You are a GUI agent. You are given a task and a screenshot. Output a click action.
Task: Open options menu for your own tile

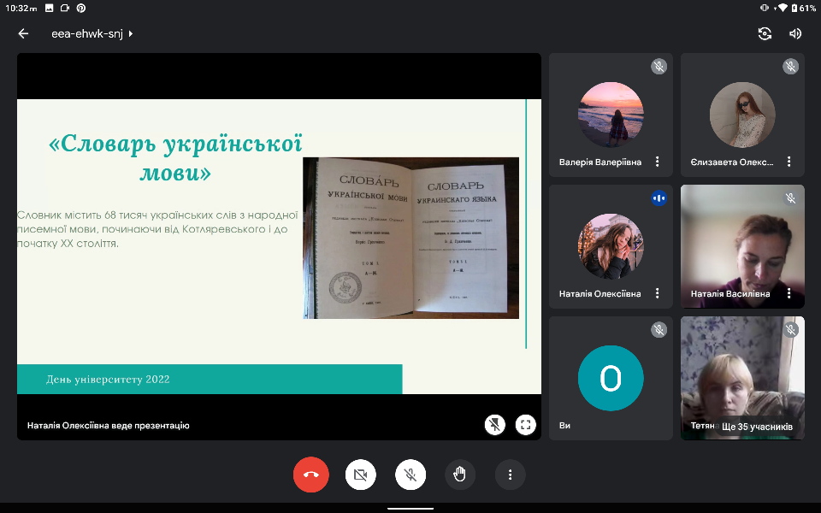click(657, 425)
